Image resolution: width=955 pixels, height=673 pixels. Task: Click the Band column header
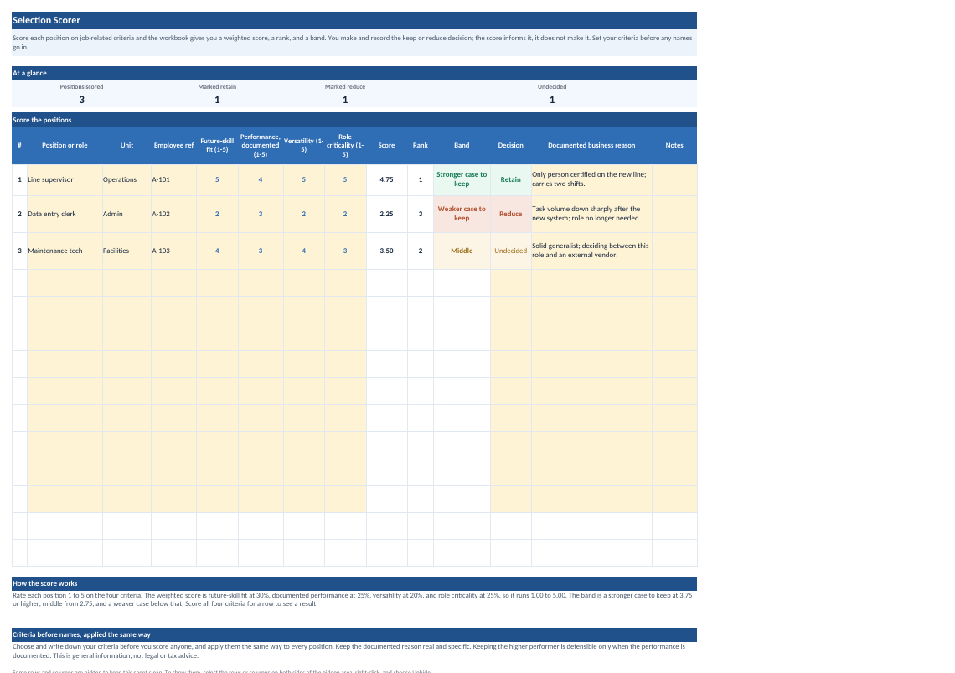pos(462,146)
